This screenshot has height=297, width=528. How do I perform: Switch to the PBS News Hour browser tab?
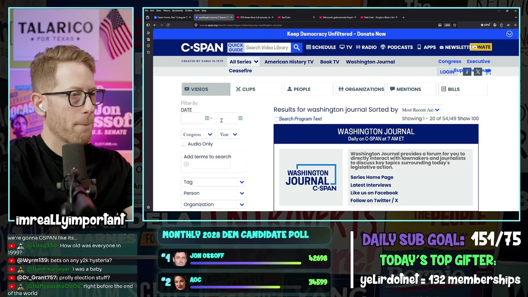coord(255,17)
